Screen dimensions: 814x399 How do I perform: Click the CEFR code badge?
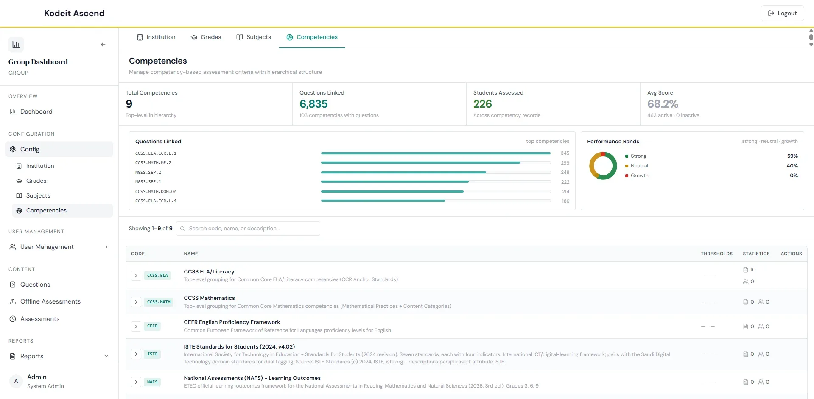tap(152, 326)
